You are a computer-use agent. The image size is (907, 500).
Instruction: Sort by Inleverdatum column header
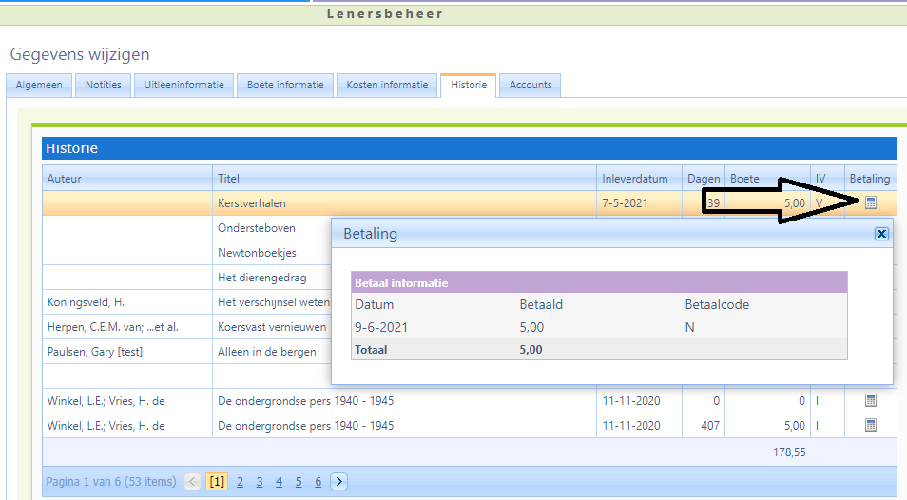click(x=635, y=179)
